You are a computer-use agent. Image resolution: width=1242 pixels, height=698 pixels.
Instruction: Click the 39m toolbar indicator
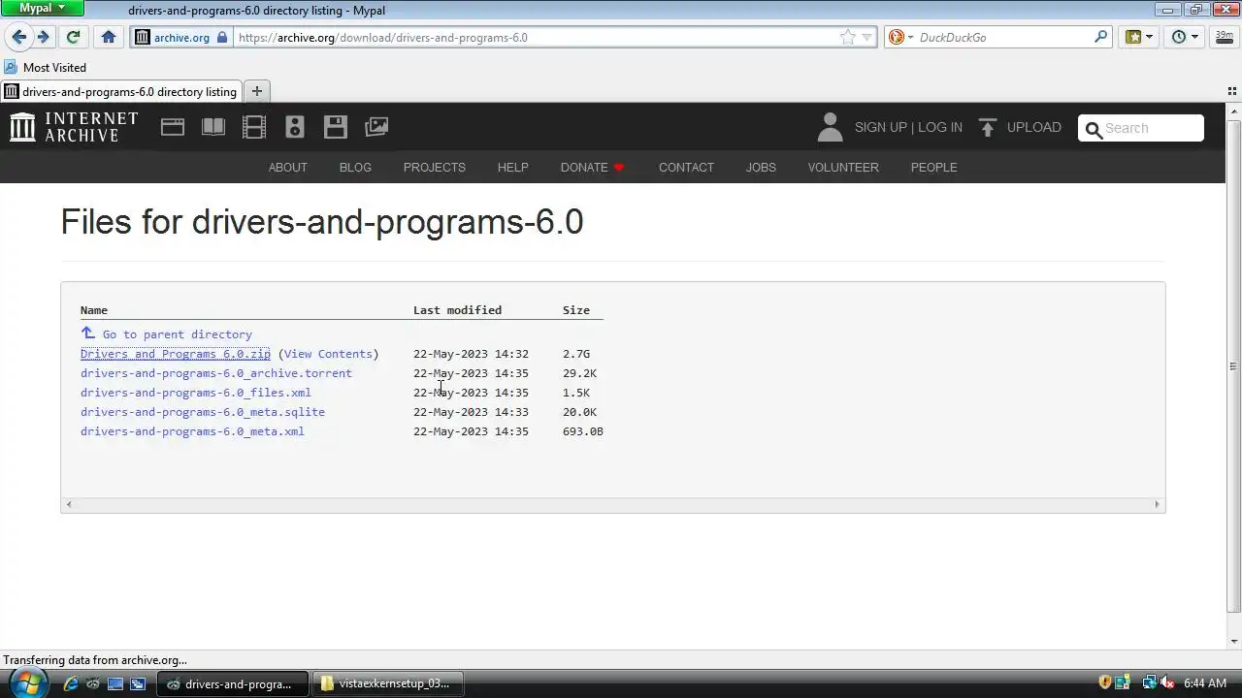[1224, 37]
